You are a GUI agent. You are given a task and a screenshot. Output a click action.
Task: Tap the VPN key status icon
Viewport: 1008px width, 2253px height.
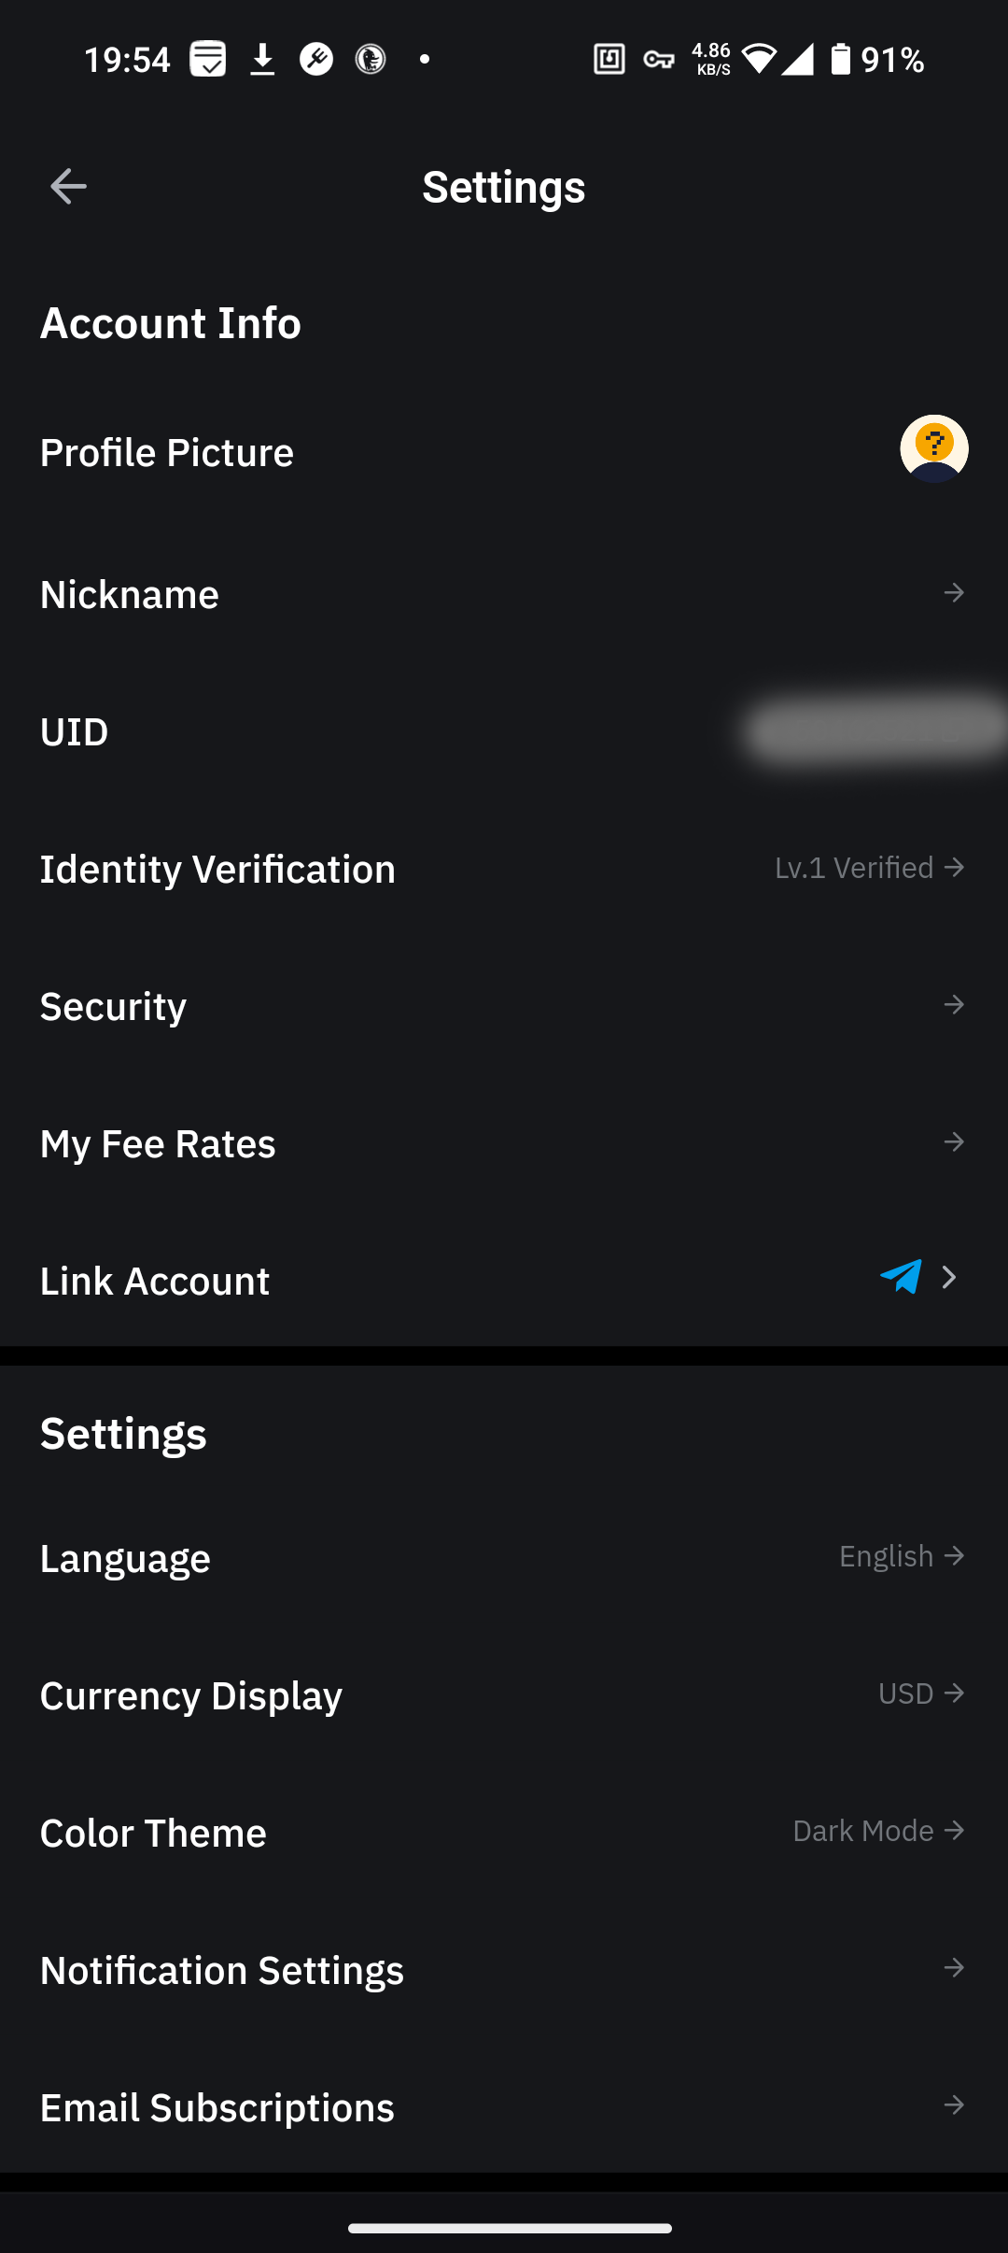point(659,60)
